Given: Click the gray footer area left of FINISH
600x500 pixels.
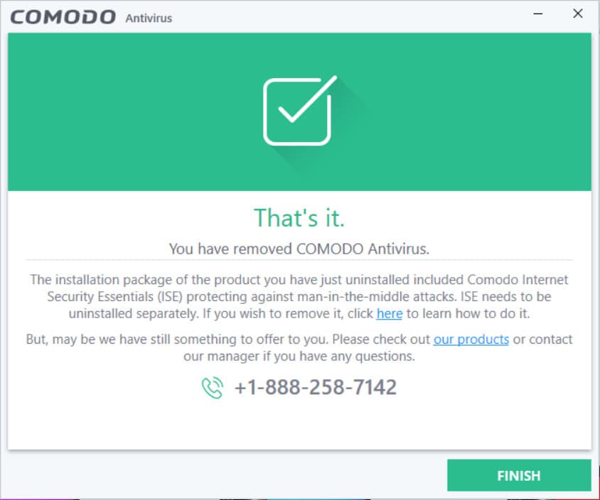Looking at the screenshot, I should [226, 475].
